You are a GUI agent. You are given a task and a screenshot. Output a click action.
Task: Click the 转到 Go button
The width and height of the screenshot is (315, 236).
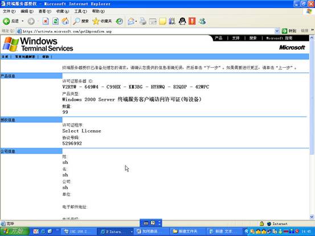pyautogui.click(x=289, y=31)
